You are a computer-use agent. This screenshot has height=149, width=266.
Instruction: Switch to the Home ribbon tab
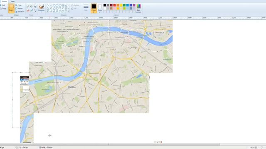point(4,1)
